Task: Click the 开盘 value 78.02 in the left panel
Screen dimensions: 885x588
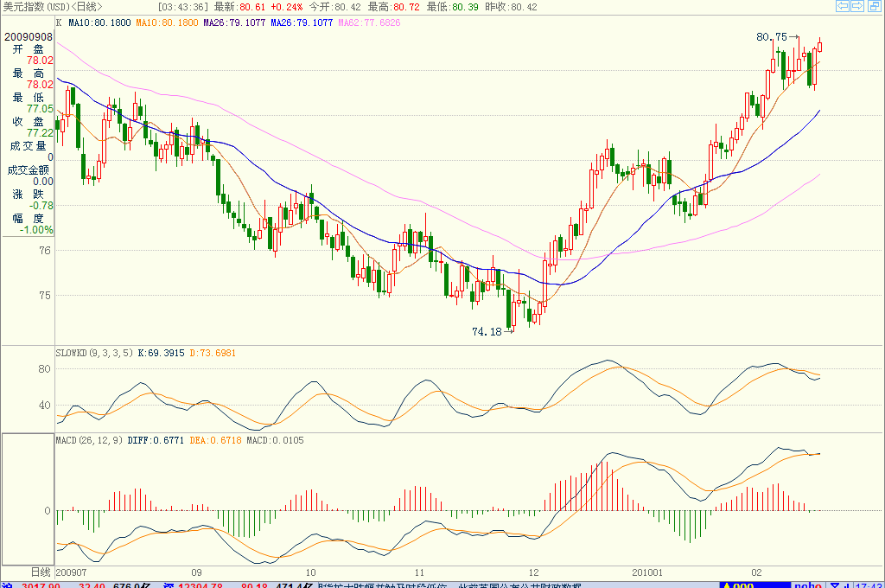Action: tap(40, 61)
